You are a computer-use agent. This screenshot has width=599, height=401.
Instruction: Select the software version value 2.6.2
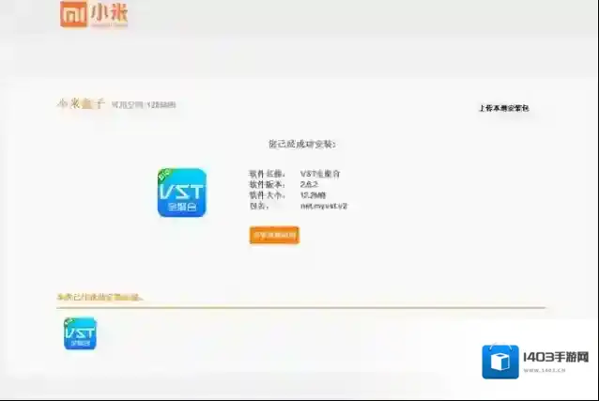(x=309, y=184)
